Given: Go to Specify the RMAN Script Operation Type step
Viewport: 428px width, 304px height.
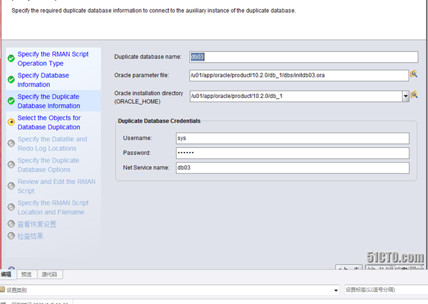Looking at the screenshot, I should (52, 59).
